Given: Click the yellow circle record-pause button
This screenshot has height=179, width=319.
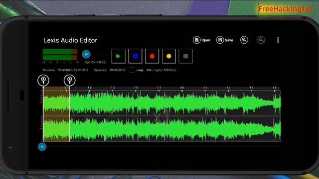Looking at the screenshot, I should (x=169, y=56).
